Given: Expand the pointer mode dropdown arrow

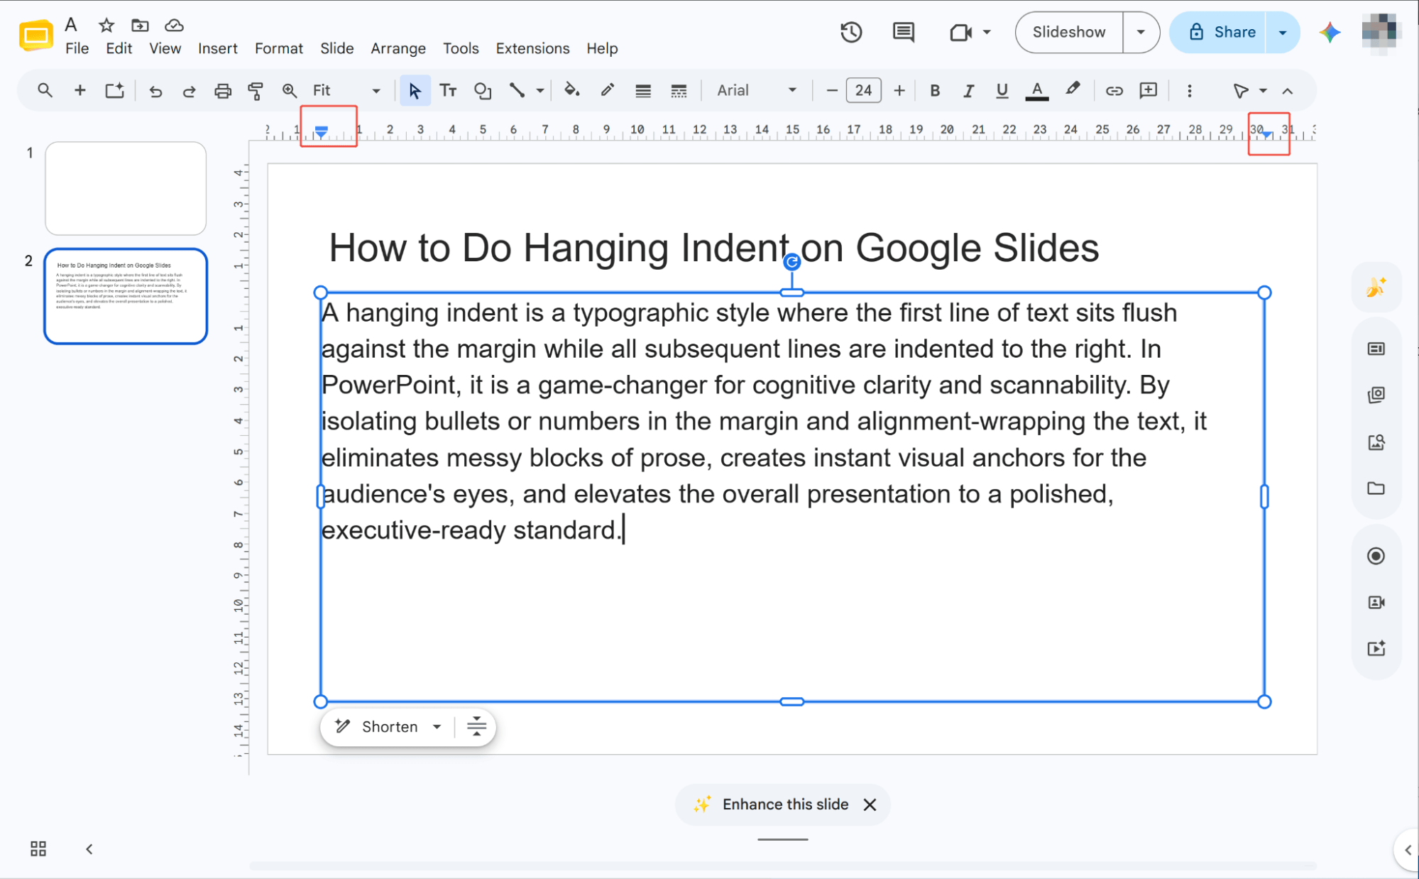Looking at the screenshot, I should point(1263,90).
